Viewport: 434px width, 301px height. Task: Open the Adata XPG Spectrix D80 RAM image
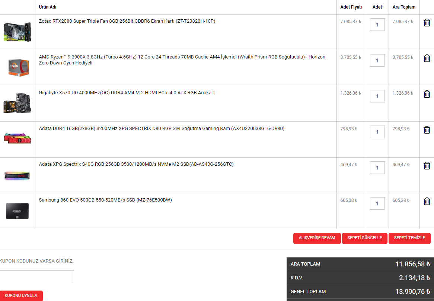[17, 139]
